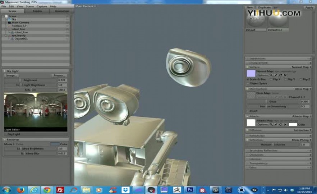Screen dimensions: 317x194
Task: Toggle visibility of Sky row
Action: click(x=67, y=19)
